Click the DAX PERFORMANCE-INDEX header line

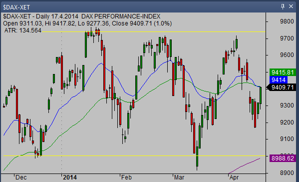[82, 16]
